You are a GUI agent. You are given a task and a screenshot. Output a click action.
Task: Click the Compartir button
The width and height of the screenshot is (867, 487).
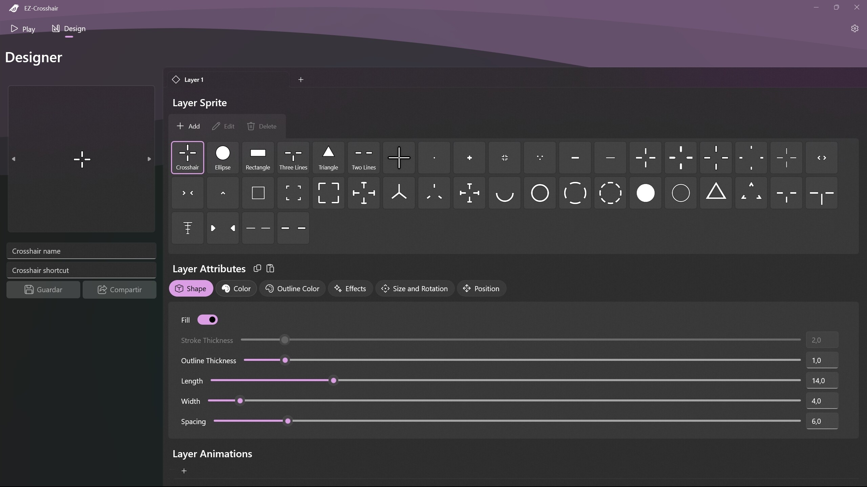[120, 289]
